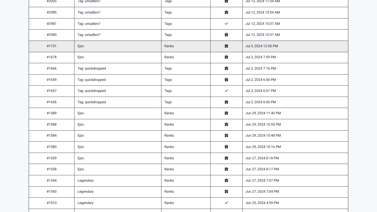The width and height of the screenshot is (377, 212).
Task: Click the gift icon in row #1666
Action: 226,68
